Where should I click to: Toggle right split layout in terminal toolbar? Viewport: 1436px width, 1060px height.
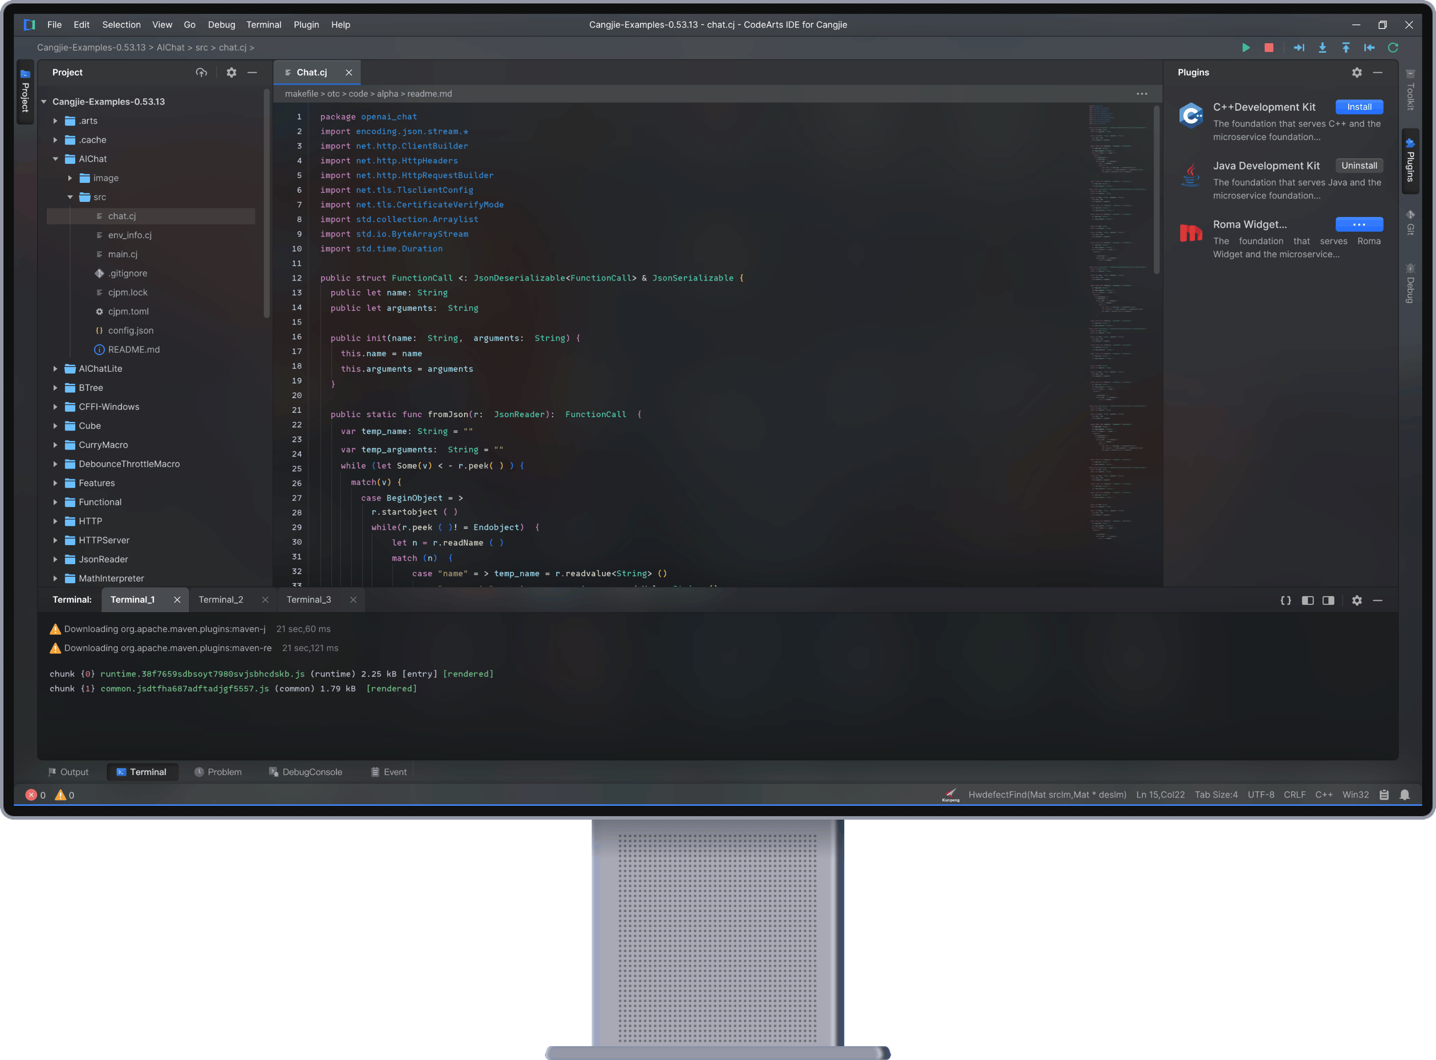click(1328, 600)
